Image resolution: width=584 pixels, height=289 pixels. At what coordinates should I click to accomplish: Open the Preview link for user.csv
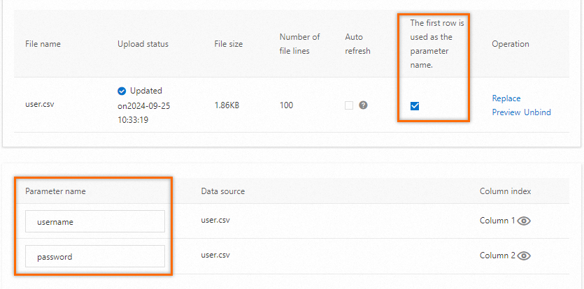click(x=506, y=112)
